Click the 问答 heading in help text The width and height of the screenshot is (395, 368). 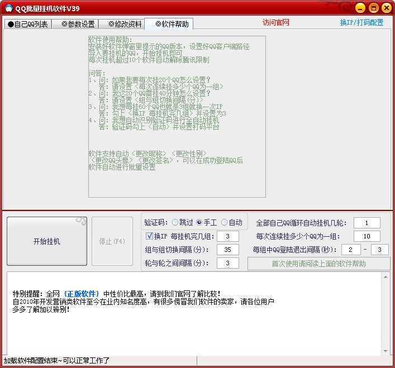[97, 73]
